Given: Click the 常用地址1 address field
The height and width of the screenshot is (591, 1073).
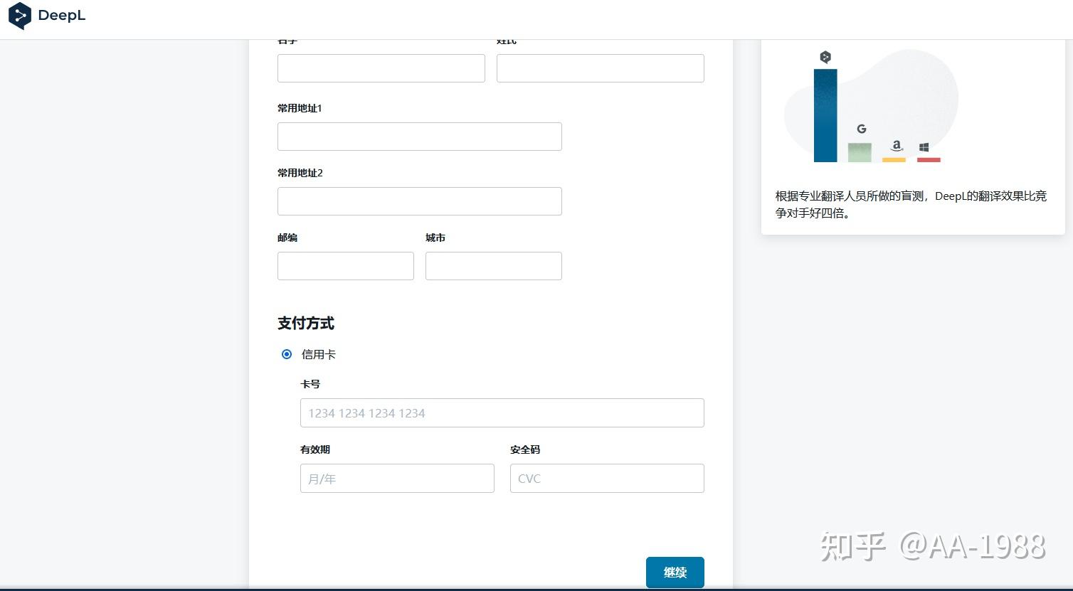Looking at the screenshot, I should coord(418,136).
